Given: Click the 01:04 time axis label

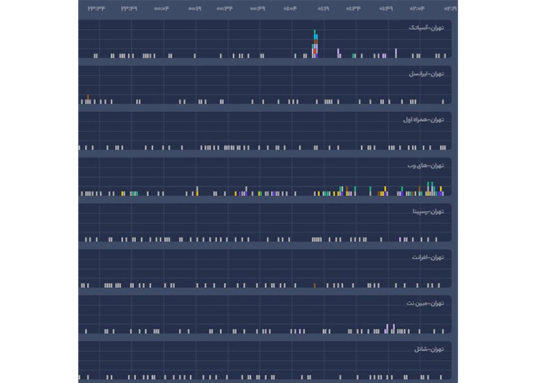Looking at the screenshot, I should [290, 8].
